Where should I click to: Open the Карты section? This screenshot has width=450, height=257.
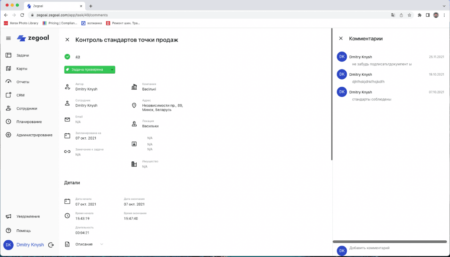pos(22,69)
